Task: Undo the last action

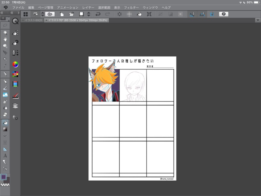Action: point(98,14)
